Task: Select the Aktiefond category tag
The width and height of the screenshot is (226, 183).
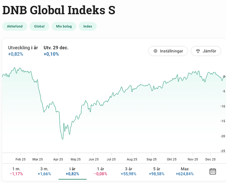Action: coord(15,26)
